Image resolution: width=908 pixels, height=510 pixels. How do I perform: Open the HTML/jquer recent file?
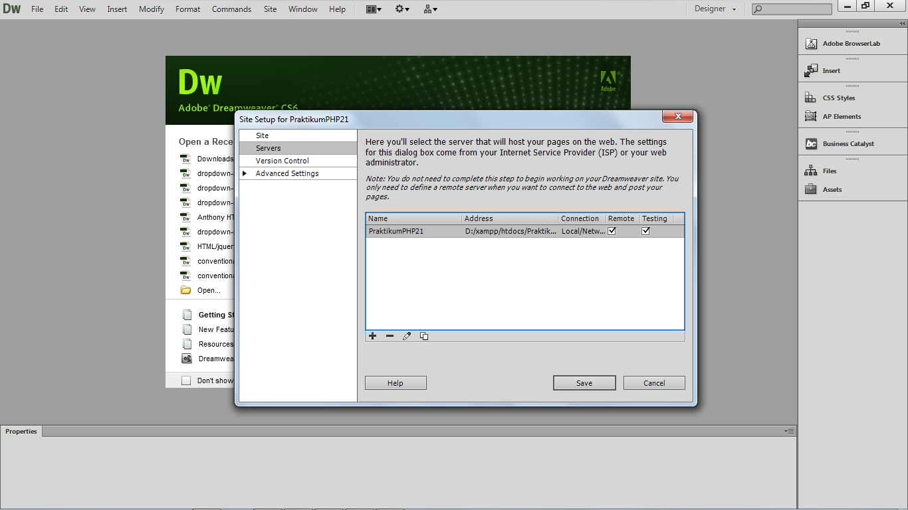click(x=207, y=246)
